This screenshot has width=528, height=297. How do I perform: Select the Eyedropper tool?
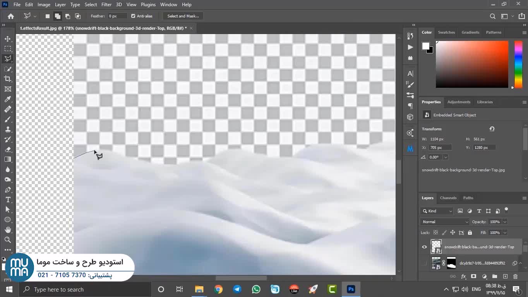tap(8, 99)
